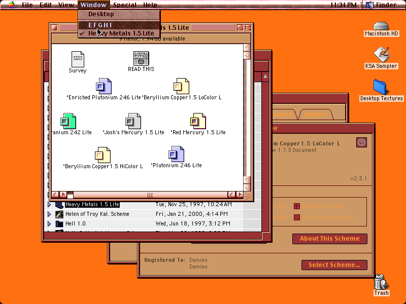Click the date 'Tue, Nov 25, 1997, 10:24 AM'
The height and width of the screenshot is (304, 406).
tap(194, 205)
